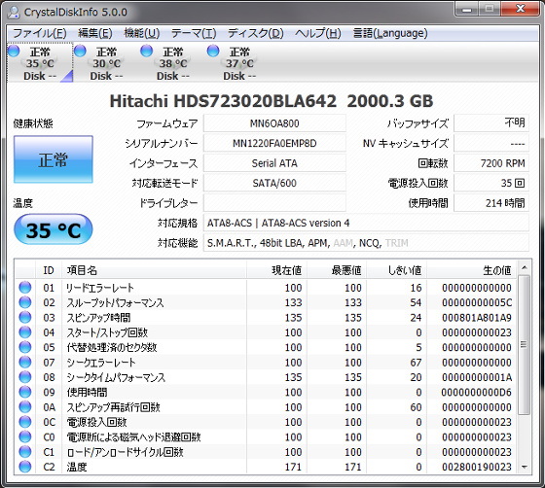Select the 35 °C disk tab

click(x=40, y=62)
